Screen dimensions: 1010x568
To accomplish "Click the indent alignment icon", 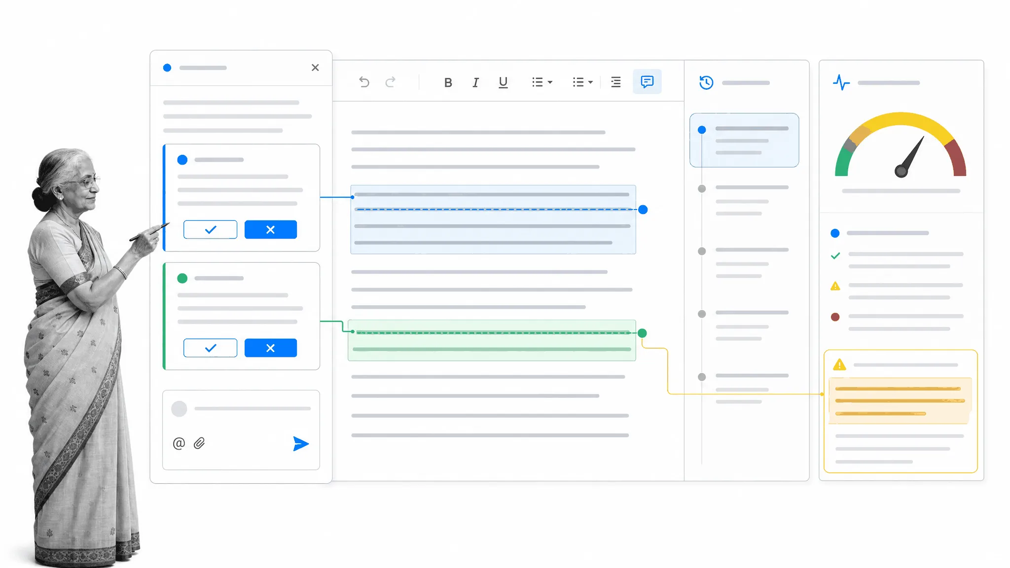I will point(616,82).
